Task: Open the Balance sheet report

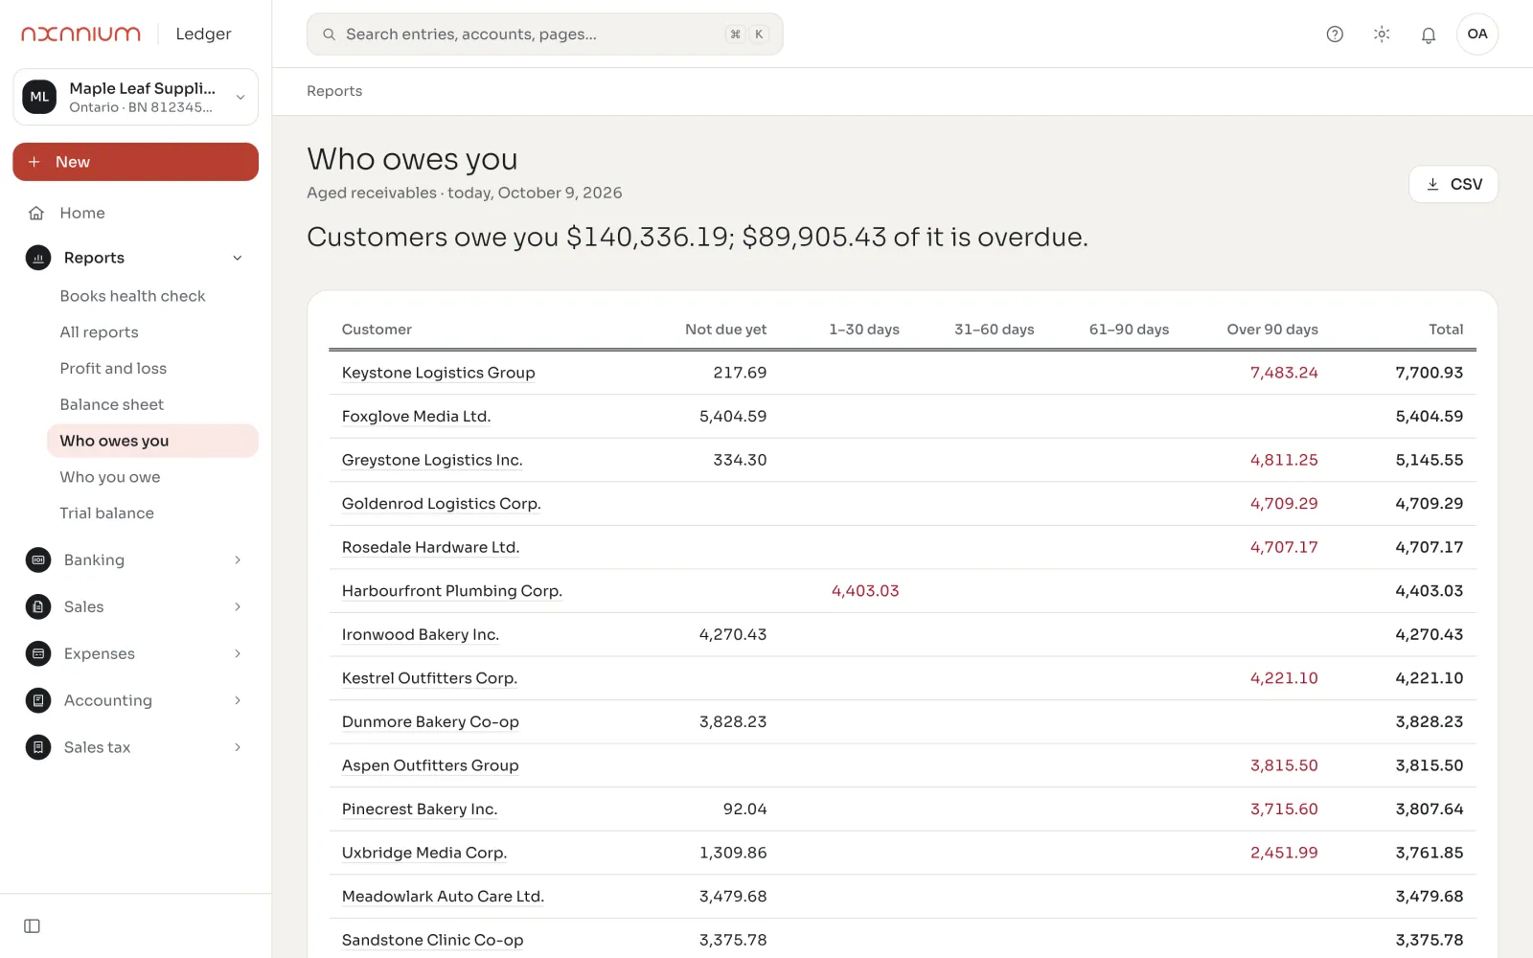Action: 111,405
